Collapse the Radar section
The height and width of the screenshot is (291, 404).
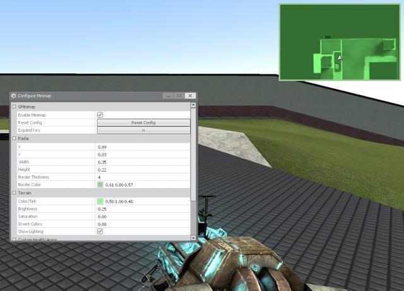pos(15,138)
